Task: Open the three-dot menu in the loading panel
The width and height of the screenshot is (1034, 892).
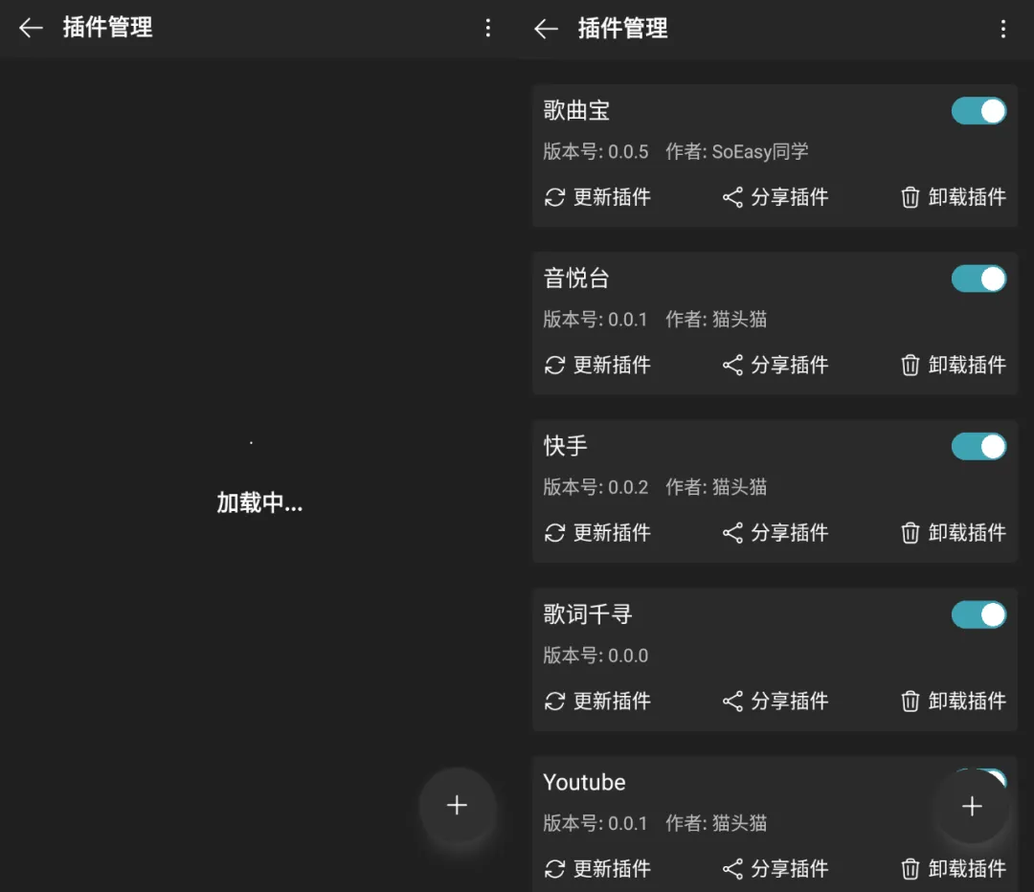Action: click(x=488, y=28)
